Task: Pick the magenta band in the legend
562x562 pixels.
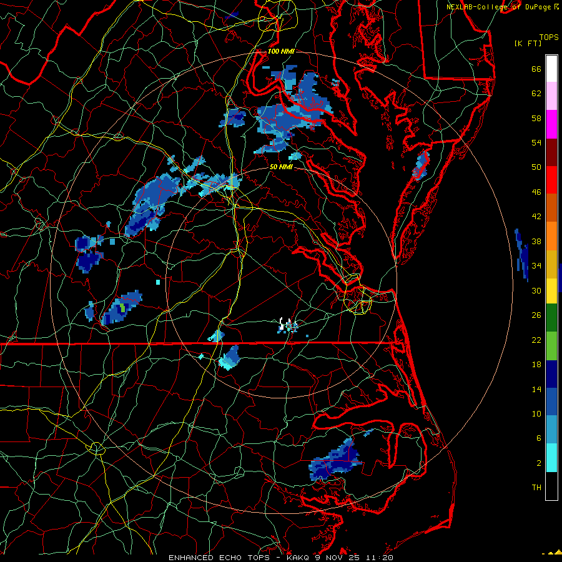Action: pyautogui.click(x=551, y=124)
